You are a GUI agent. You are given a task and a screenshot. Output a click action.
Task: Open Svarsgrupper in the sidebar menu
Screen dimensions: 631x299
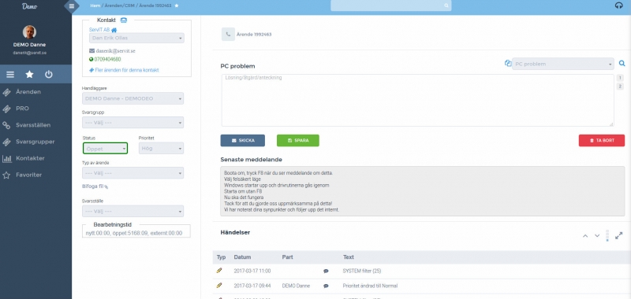click(x=35, y=142)
